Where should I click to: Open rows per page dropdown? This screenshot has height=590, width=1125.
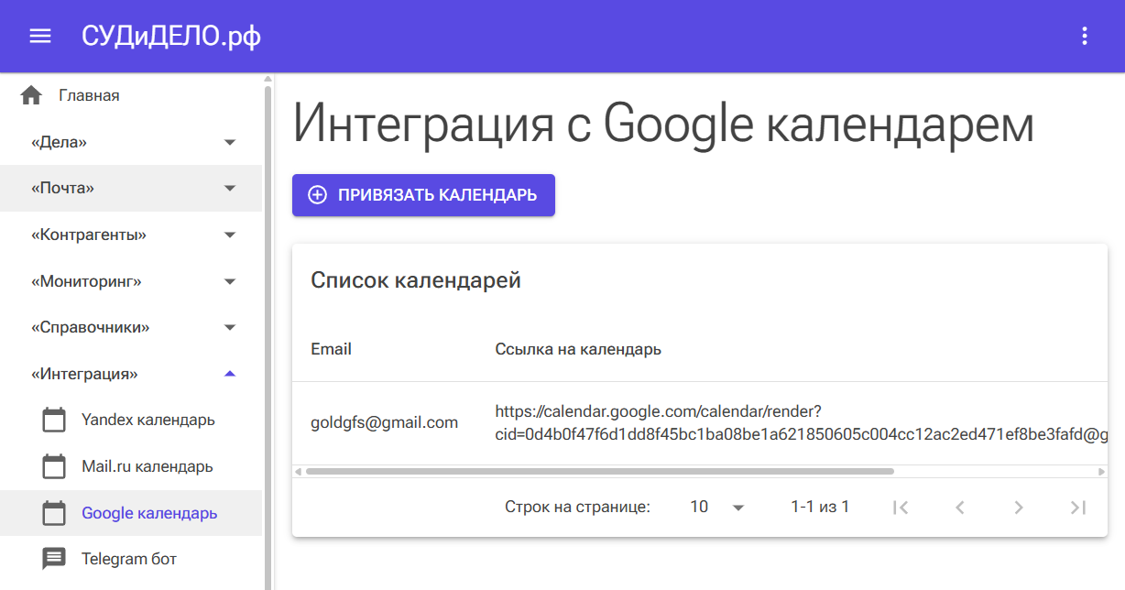tap(717, 507)
